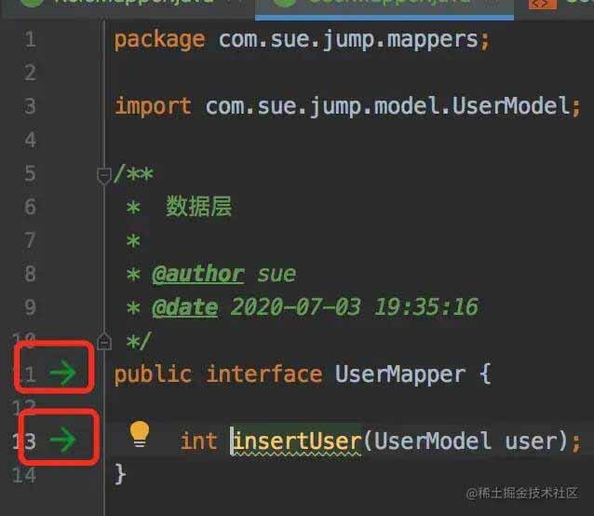Click line number 14 in the gutter
This screenshot has width=594, height=516.
tap(24, 475)
